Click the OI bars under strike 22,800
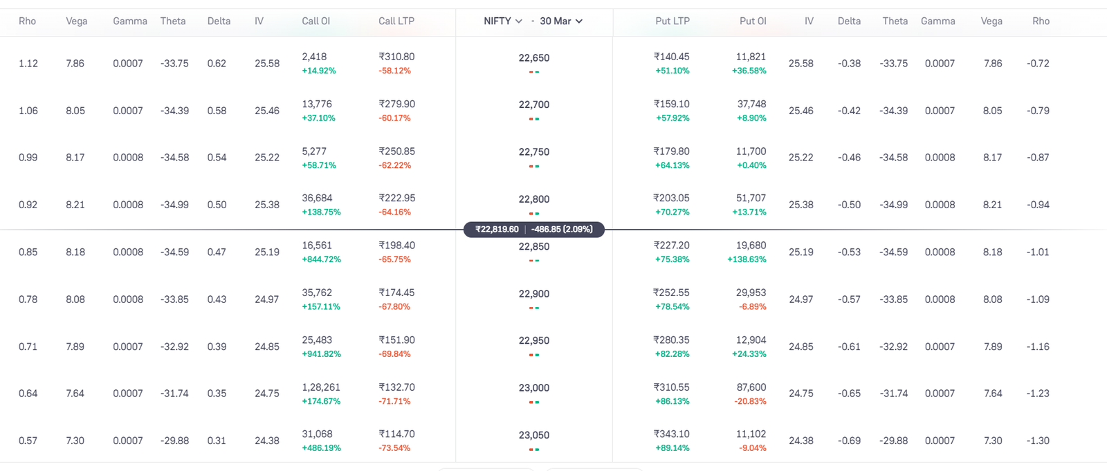1107x471 pixels. point(534,212)
